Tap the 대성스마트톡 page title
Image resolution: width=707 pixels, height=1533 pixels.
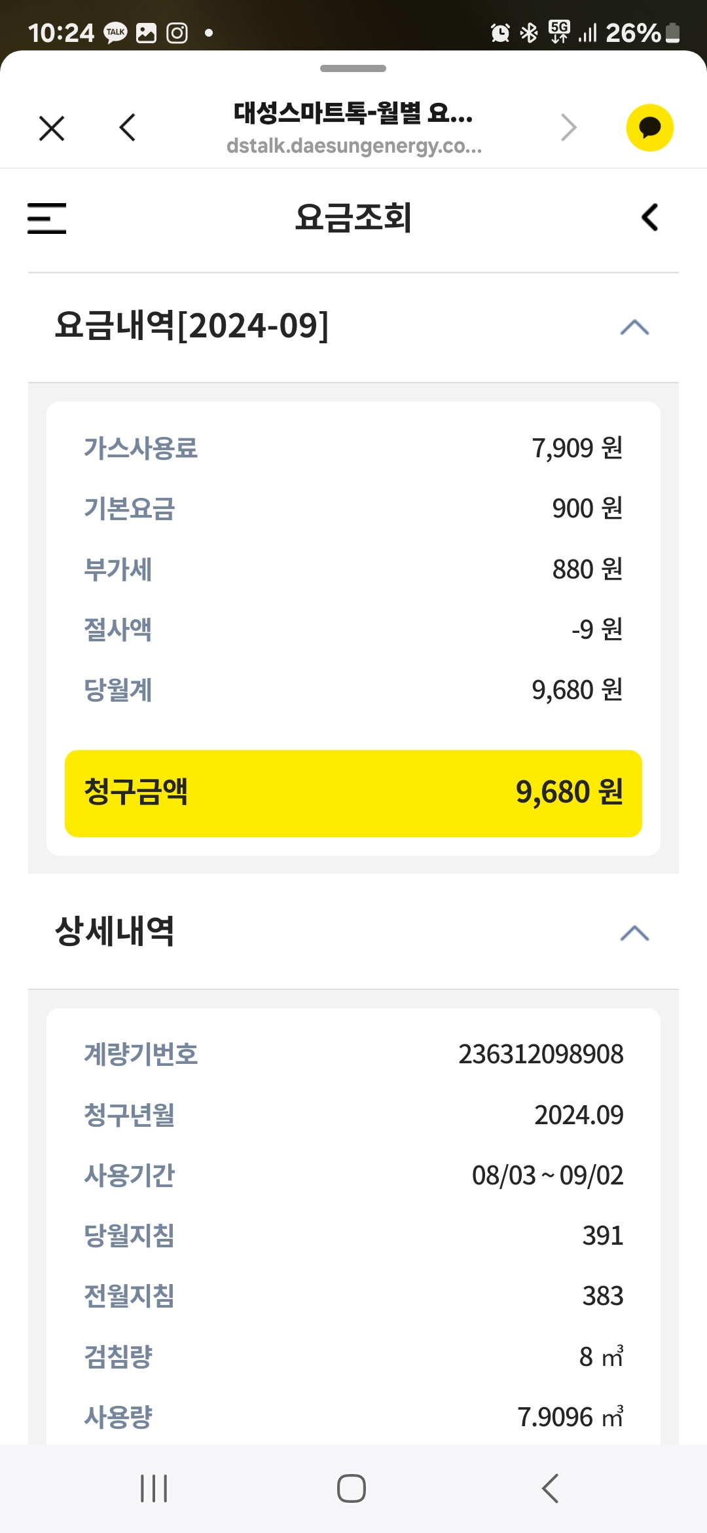(353, 113)
